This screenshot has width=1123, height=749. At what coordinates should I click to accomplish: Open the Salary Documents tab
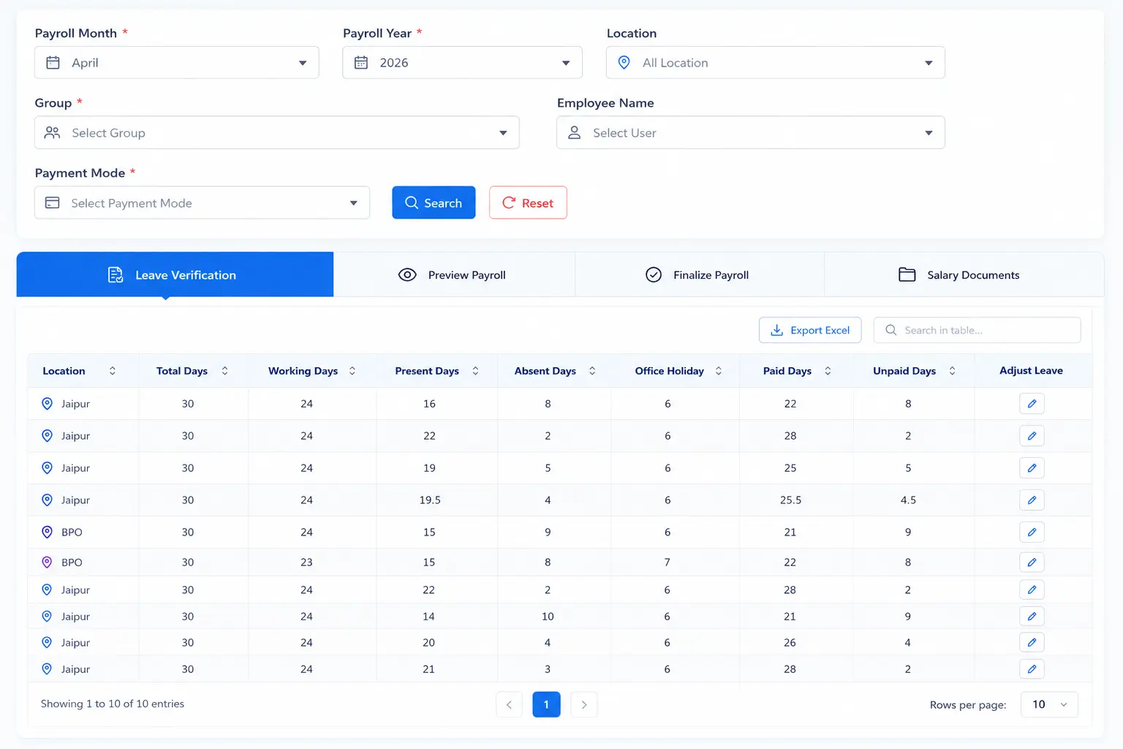click(964, 275)
